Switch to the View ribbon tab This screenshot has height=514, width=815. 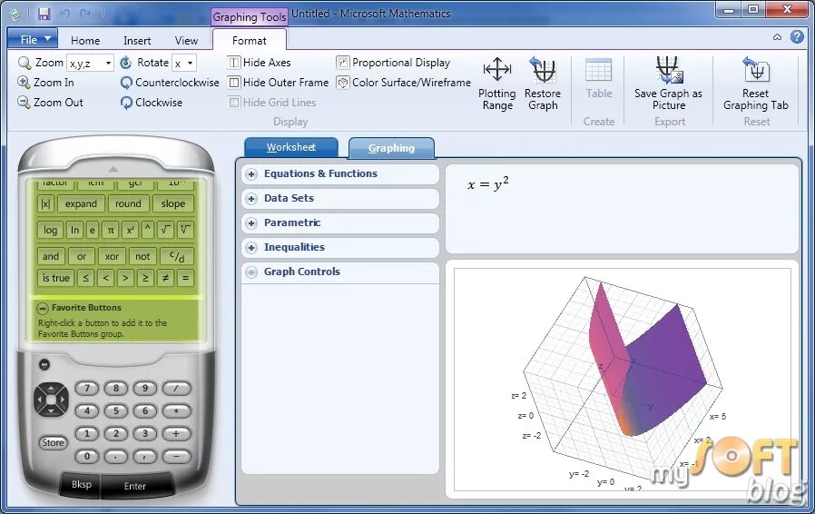[x=186, y=41]
